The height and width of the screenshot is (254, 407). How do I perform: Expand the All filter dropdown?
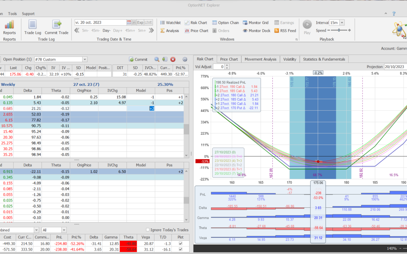pos(64,230)
